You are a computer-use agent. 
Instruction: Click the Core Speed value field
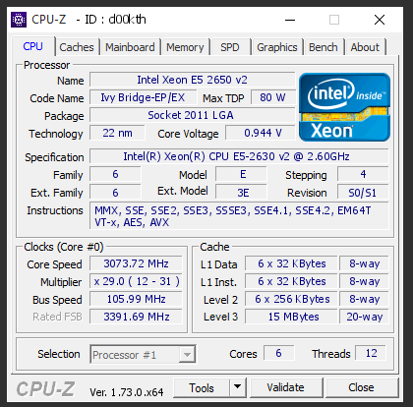(136, 263)
